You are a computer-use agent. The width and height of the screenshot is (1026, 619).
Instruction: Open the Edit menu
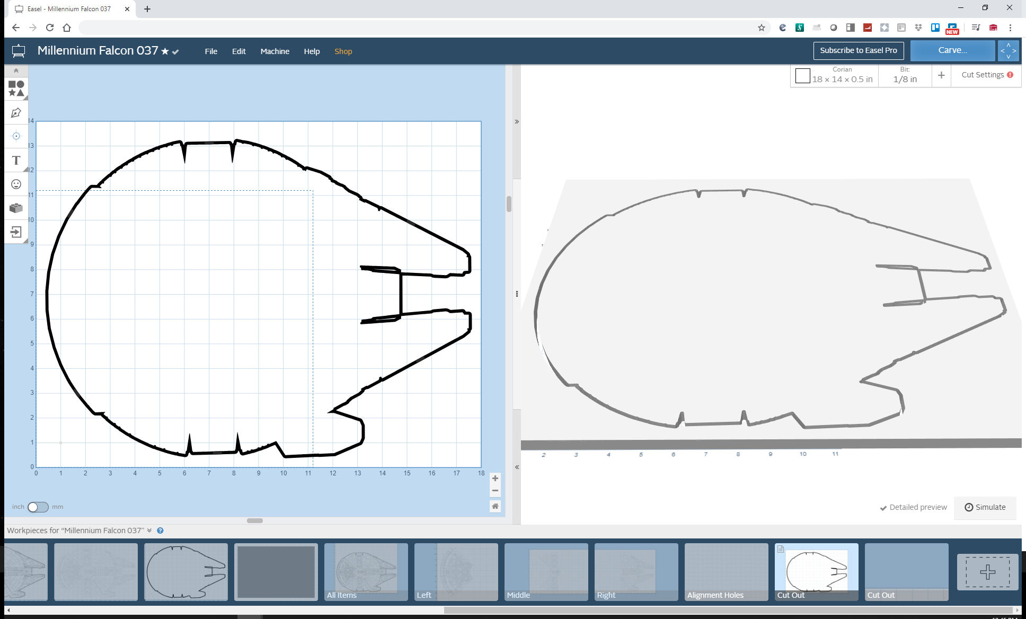tap(238, 51)
